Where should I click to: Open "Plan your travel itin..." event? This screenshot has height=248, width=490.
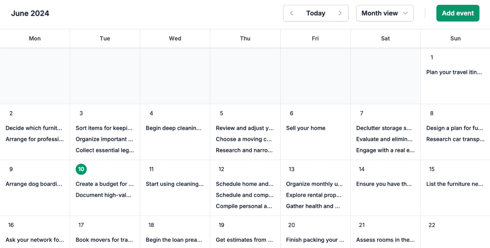click(454, 72)
